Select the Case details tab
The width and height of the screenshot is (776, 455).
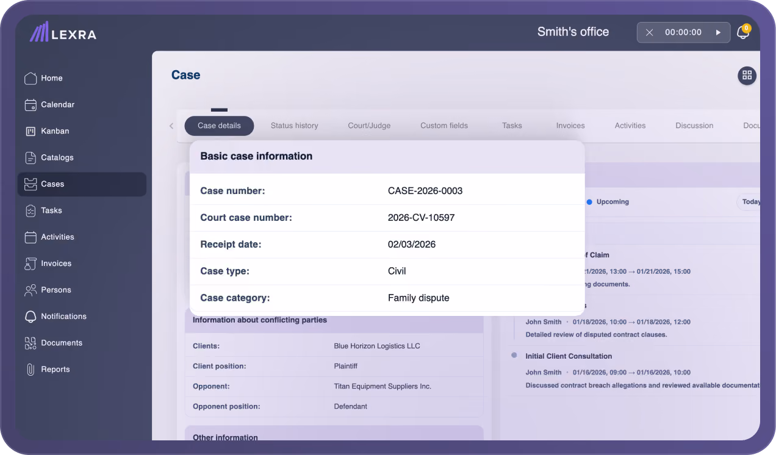point(219,126)
